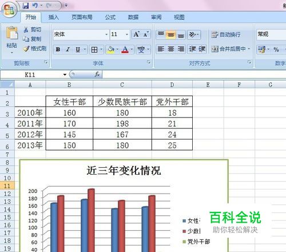Switch to 公式 tab

pos(110,17)
